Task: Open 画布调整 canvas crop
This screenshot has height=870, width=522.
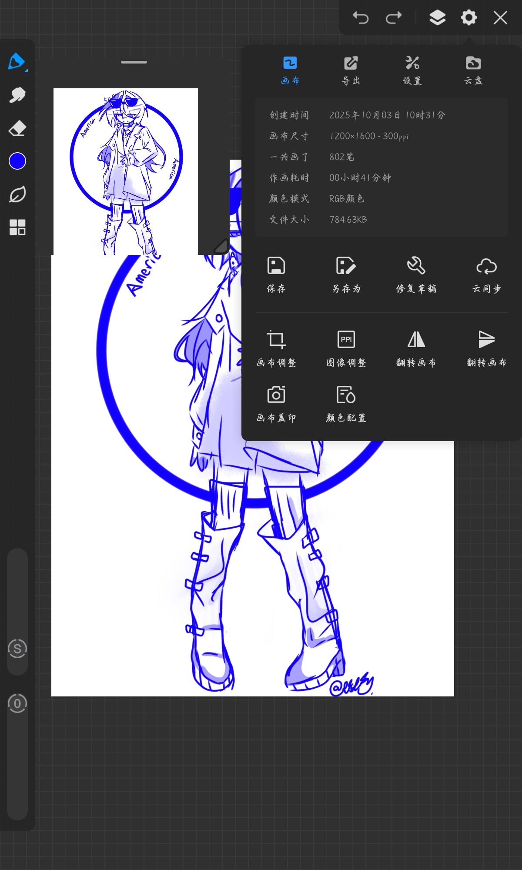Action: coord(276,348)
